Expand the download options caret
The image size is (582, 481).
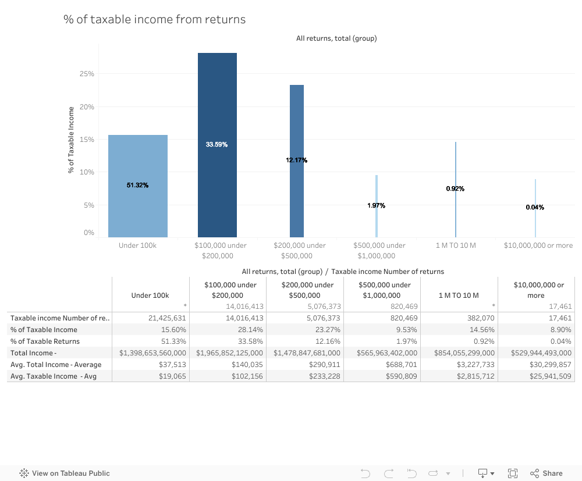[492, 473]
